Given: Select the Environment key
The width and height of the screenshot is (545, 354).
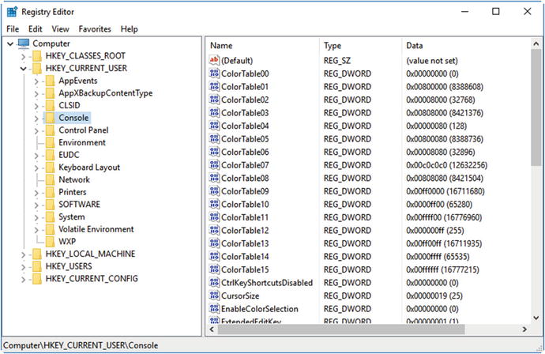Looking at the screenshot, I should 82,142.
